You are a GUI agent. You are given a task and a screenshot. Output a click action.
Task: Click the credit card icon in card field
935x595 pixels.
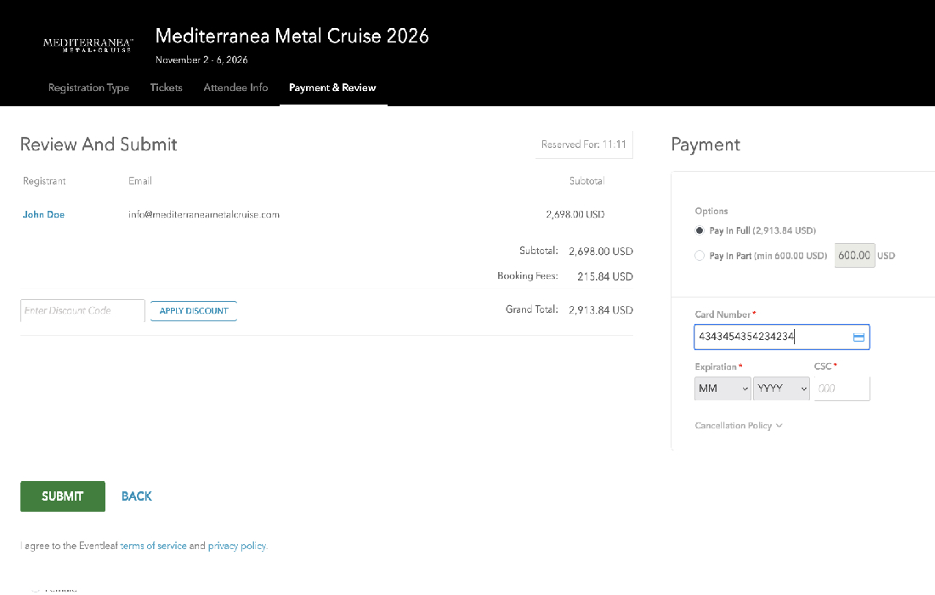[858, 337]
